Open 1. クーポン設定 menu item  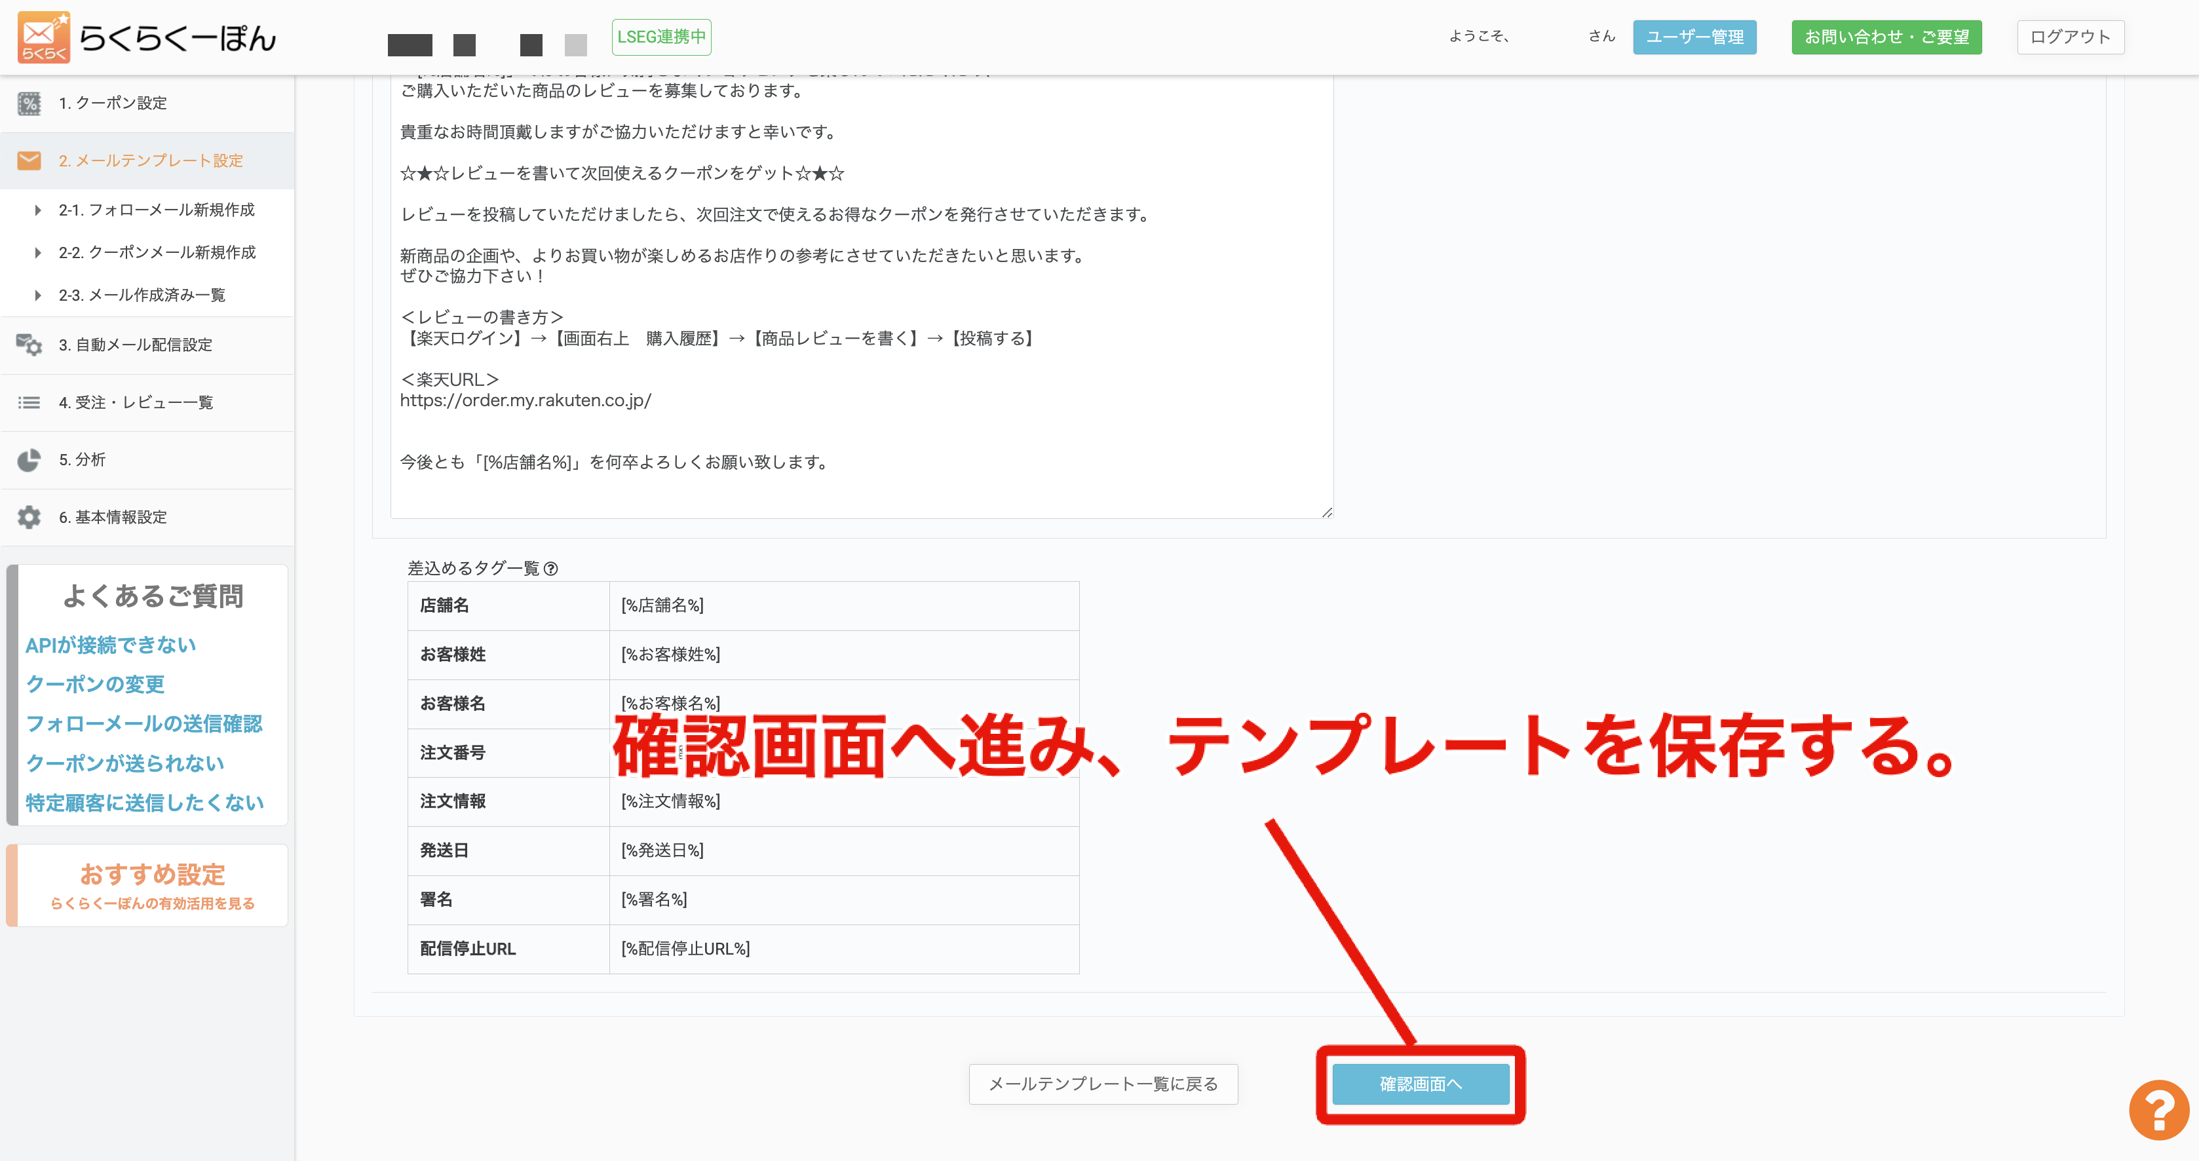click(147, 104)
